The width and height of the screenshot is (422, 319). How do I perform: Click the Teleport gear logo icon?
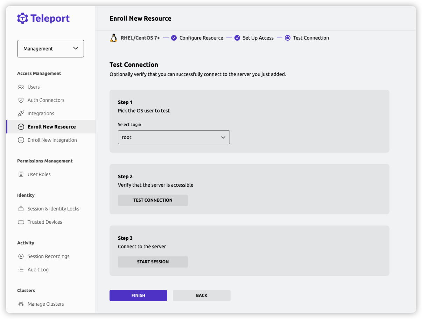(23, 18)
